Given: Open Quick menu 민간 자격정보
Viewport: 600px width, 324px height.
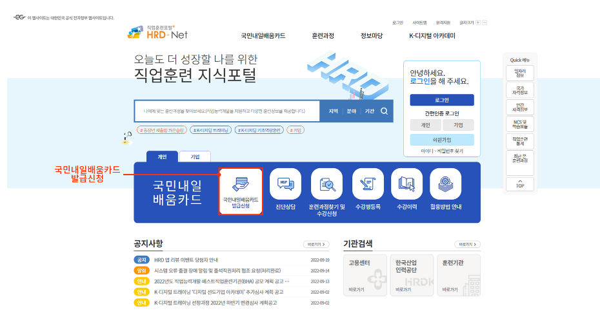Looking at the screenshot, I should (x=519, y=107).
